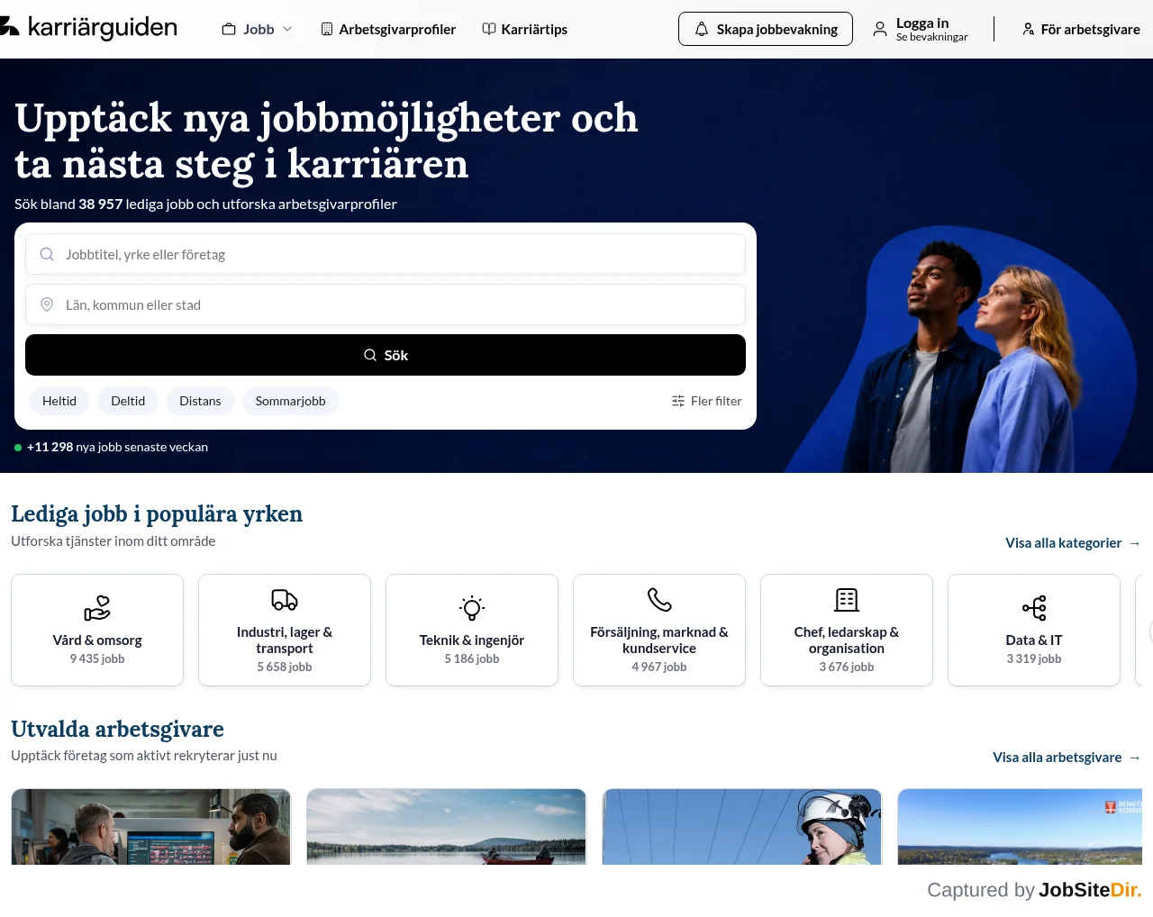Click the karriärguiden logo
The image size is (1153, 917).
click(88, 28)
